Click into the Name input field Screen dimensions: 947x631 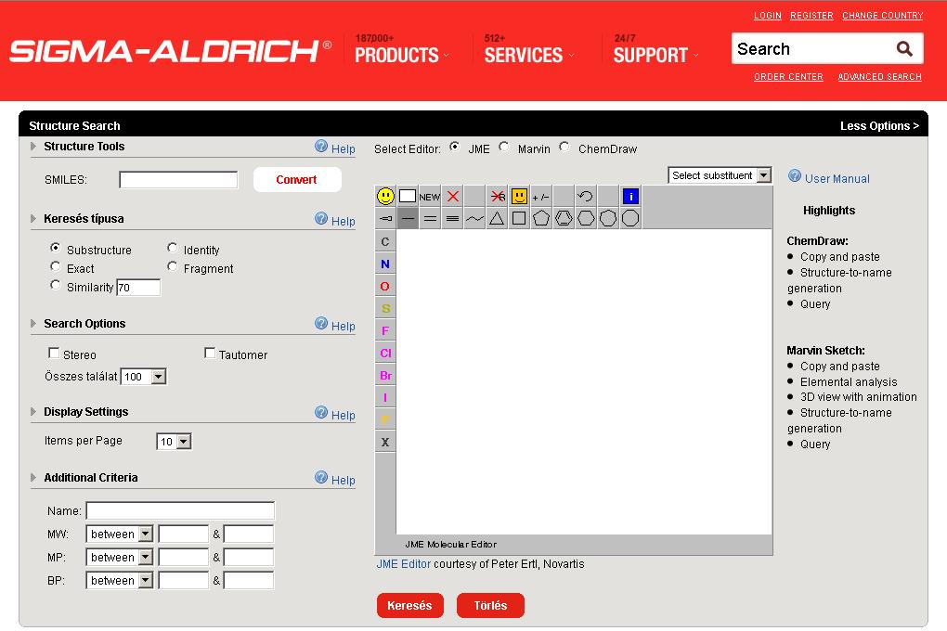coord(180,510)
